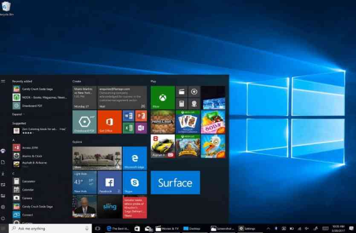Image resolution: width=356 pixels, height=233 pixels.
Task: Click Expand under Recently added list
Action: point(18,114)
